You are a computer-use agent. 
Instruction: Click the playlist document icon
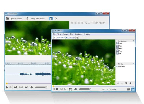coord(126,83)
